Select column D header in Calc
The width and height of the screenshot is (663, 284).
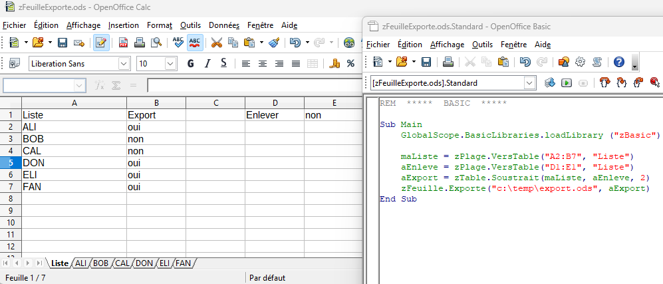pyautogui.click(x=275, y=102)
